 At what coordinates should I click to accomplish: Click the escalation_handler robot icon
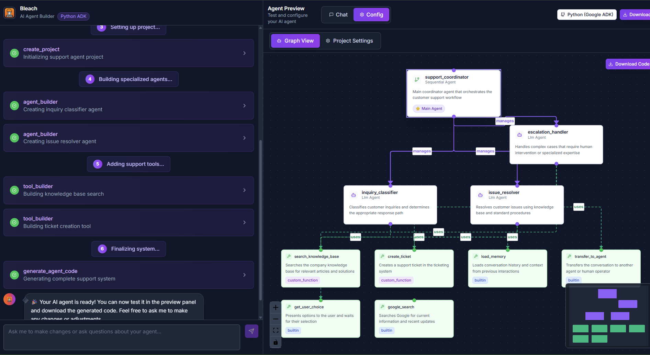[x=519, y=135]
